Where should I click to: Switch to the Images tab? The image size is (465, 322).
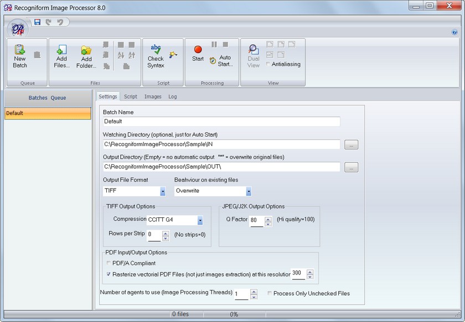[x=153, y=96]
